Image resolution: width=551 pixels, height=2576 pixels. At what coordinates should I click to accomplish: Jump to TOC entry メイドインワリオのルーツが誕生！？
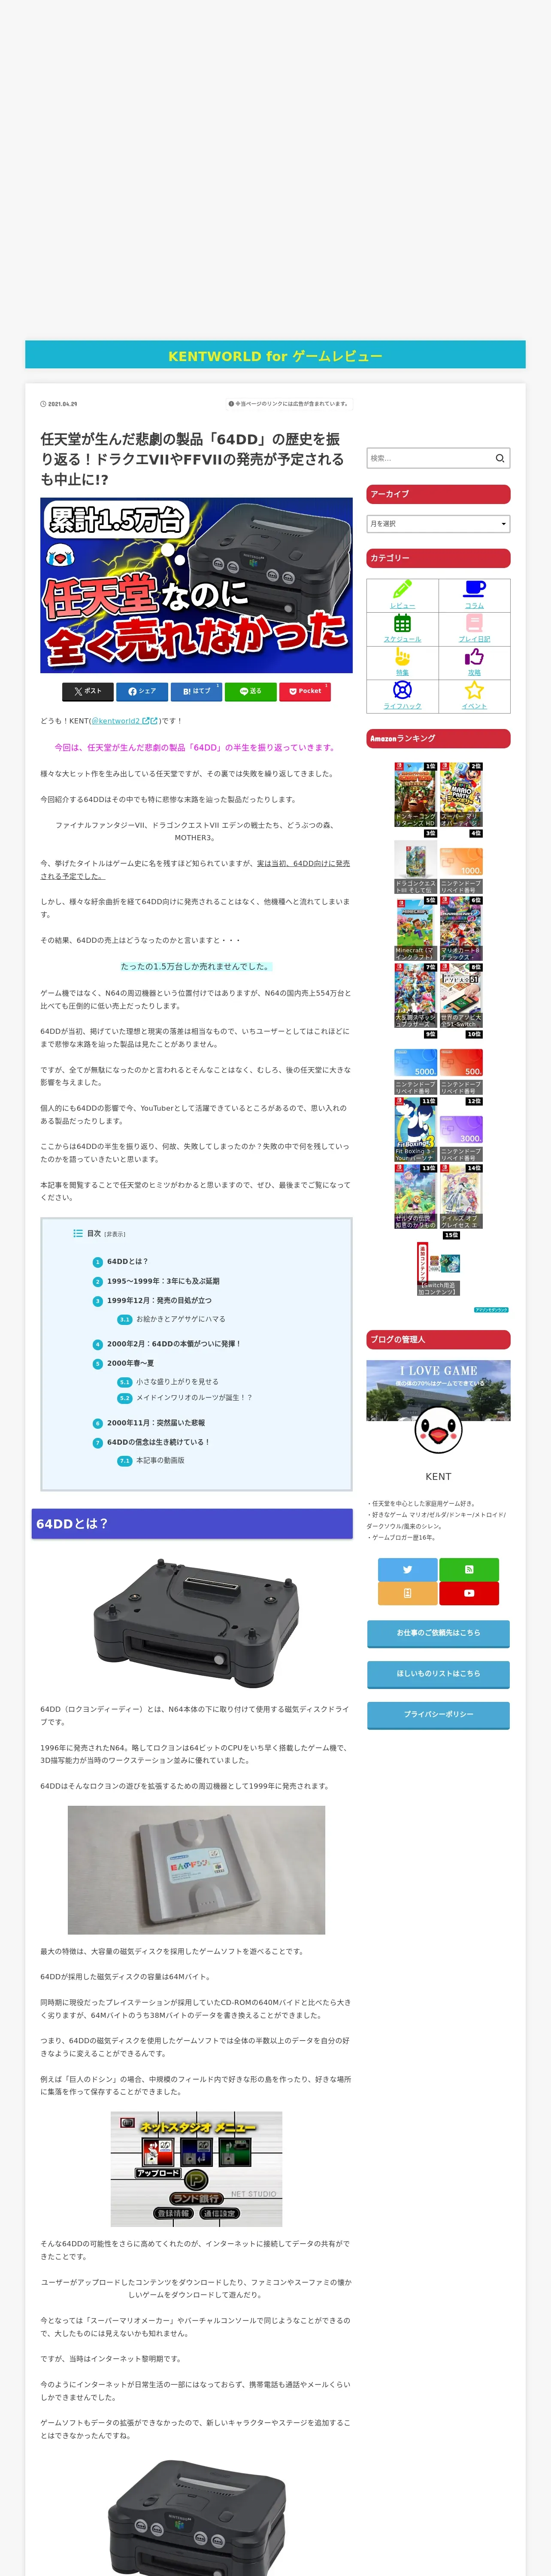(x=194, y=1398)
